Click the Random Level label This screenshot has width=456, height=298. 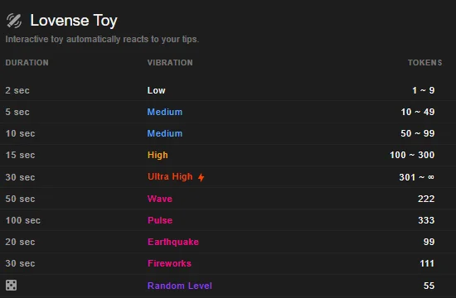tap(180, 286)
